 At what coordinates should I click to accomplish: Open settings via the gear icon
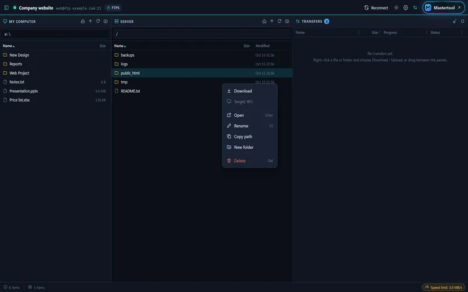tap(405, 8)
